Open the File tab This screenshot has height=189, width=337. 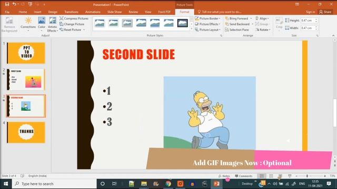pos(7,12)
